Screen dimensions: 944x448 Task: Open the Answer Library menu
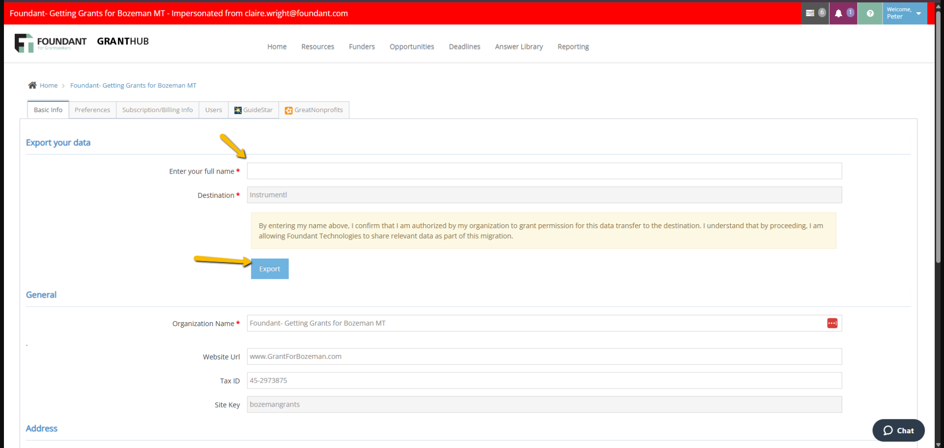click(x=519, y=47)
